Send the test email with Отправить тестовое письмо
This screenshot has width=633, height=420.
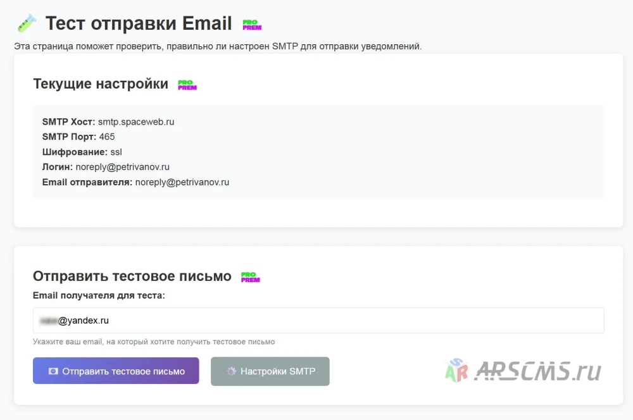click(x=116, y=371)
